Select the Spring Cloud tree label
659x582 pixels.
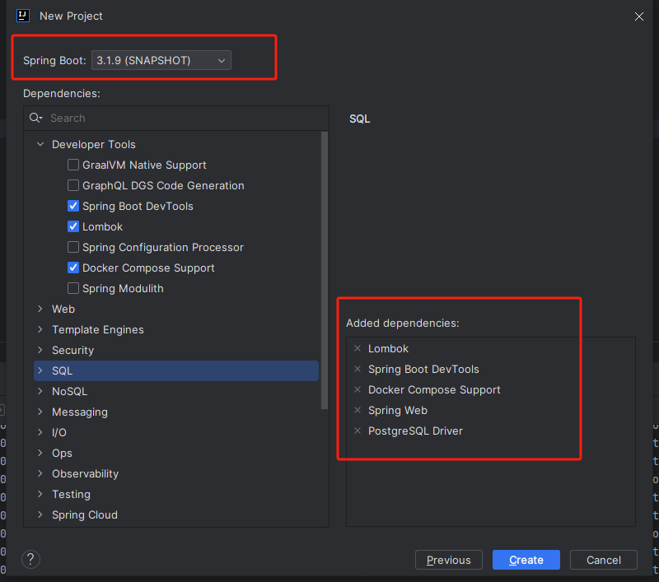[85, 514]
